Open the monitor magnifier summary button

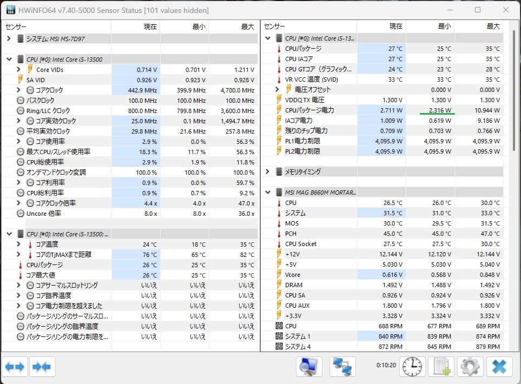pos(309,367)
